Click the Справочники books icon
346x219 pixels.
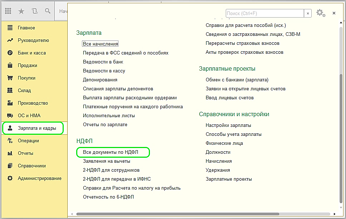[x=10, y=166]
